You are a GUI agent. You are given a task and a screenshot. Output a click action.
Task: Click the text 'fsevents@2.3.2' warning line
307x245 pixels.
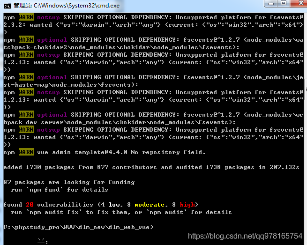[153, 25]
